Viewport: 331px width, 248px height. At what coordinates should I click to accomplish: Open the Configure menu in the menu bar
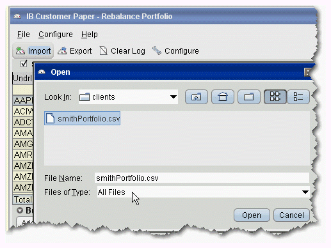[x=56, y=35]
